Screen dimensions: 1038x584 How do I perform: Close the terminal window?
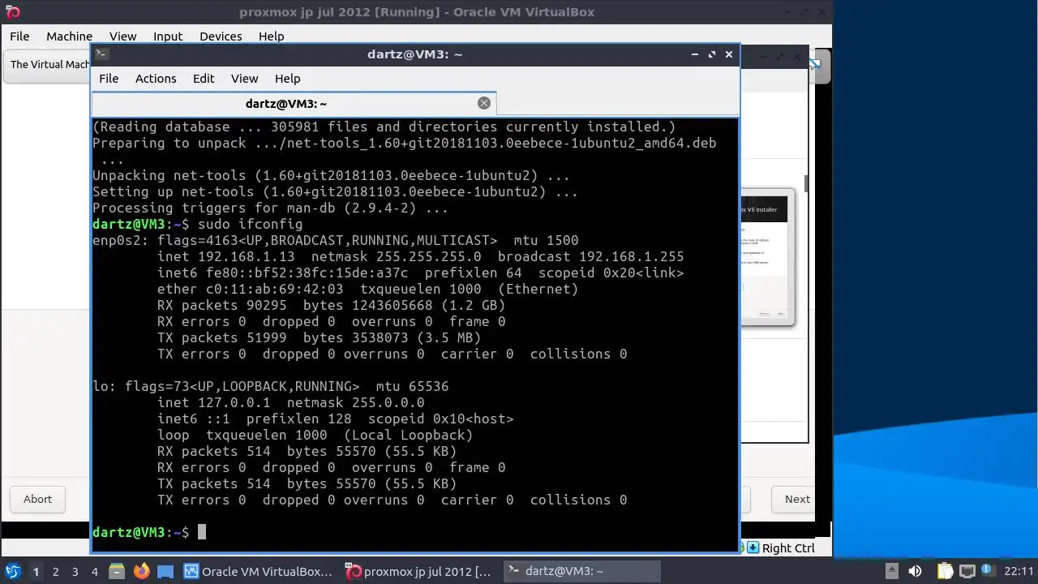tap(729, 54)
